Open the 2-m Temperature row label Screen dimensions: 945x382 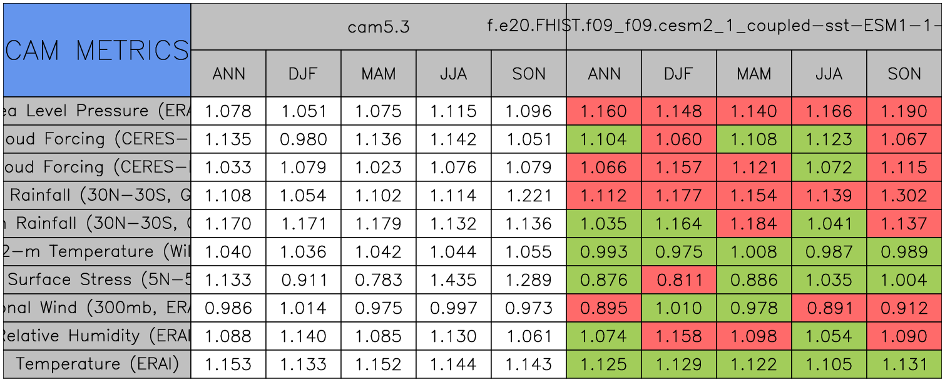click(x=97, y=252)
